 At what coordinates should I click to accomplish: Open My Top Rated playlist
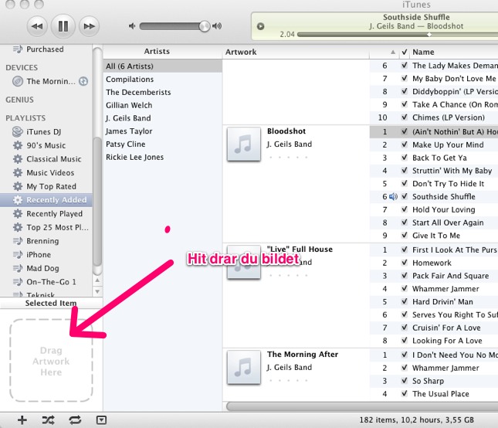(x=45, y=186)
